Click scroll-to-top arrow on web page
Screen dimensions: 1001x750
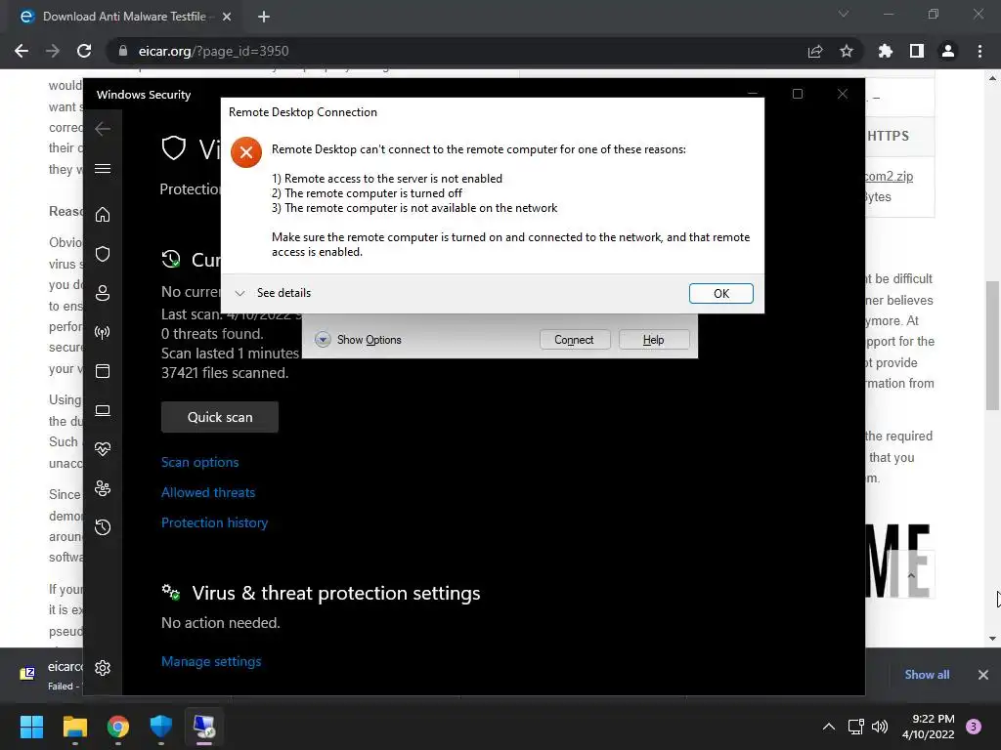coord(911,575)
